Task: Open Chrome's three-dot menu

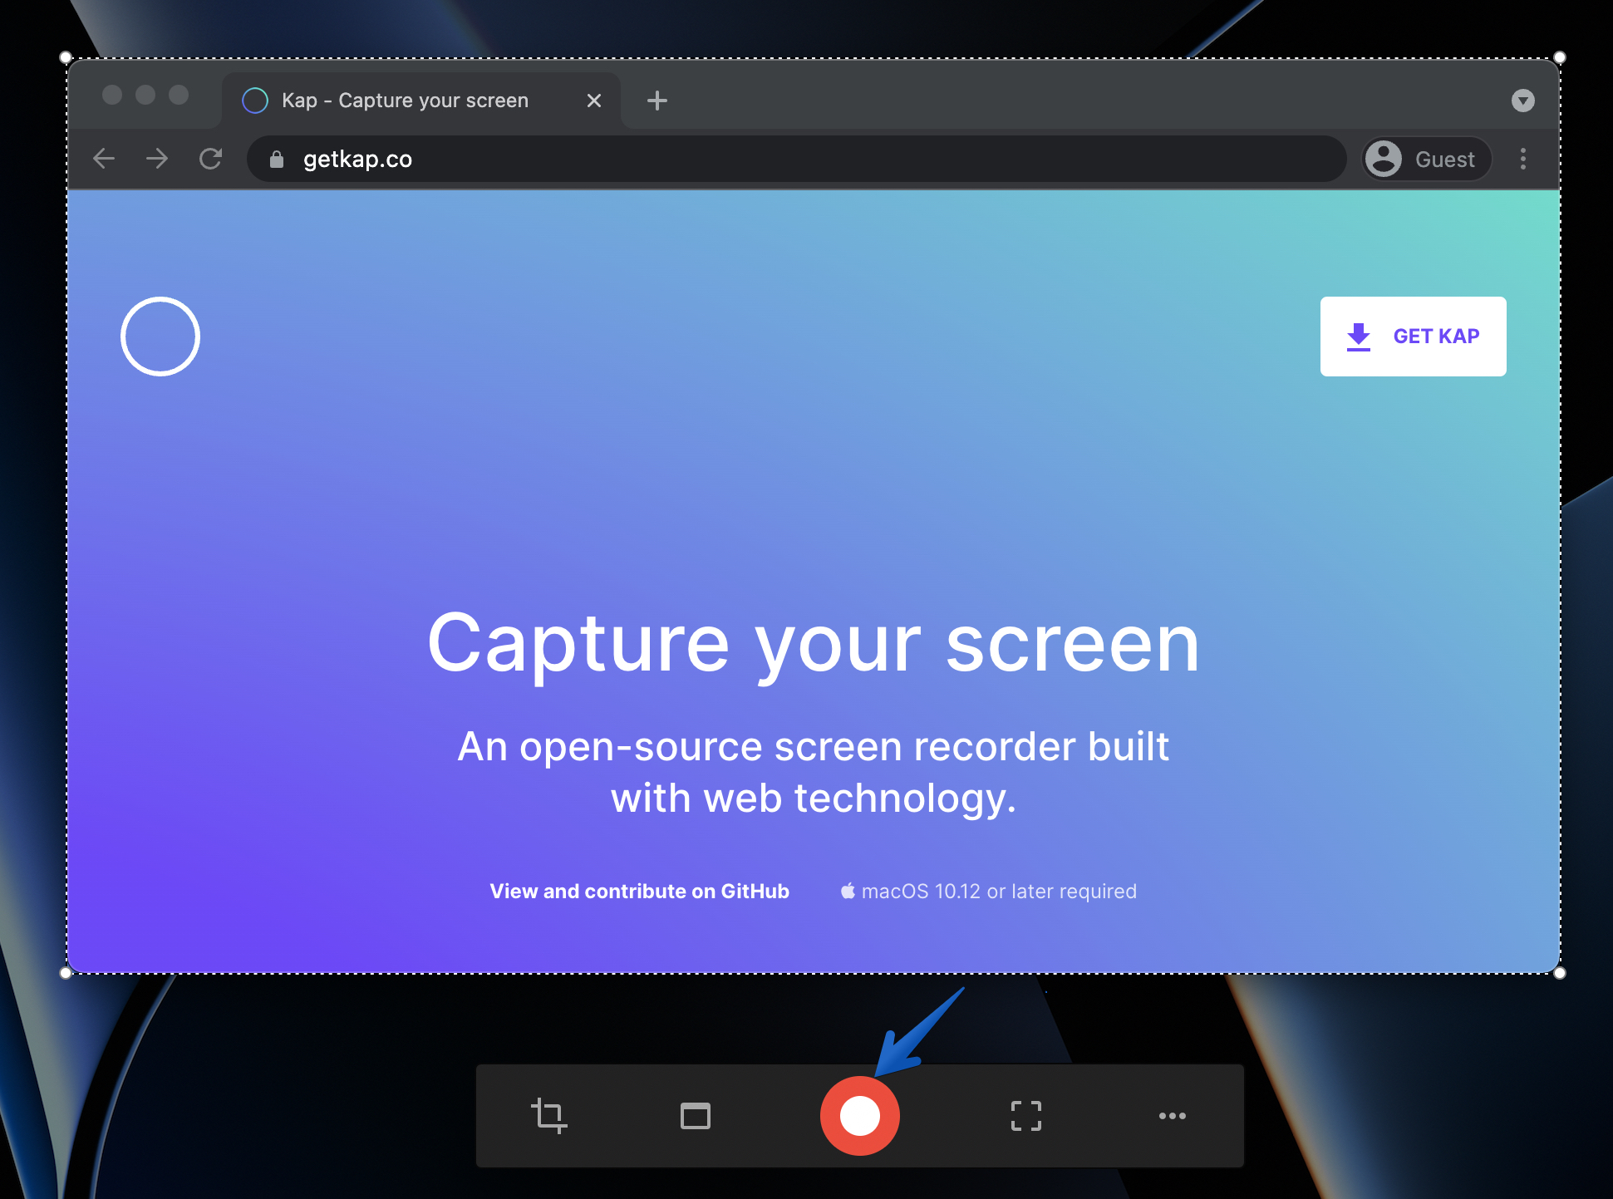Action: 1522,159
